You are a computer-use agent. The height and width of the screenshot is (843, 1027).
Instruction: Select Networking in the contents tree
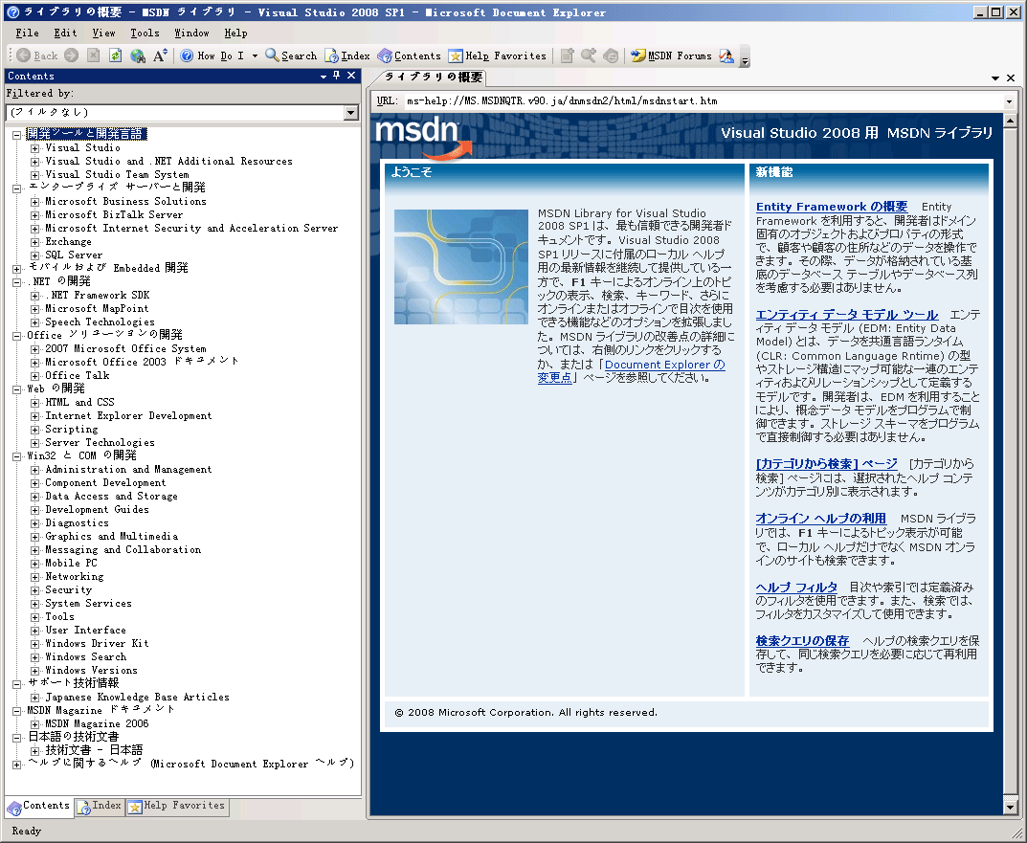point(74,576)
